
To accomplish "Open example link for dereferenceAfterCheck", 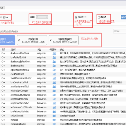I will coord(54,54).
